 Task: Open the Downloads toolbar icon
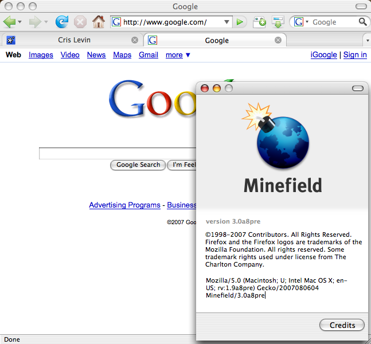[278, 22]
